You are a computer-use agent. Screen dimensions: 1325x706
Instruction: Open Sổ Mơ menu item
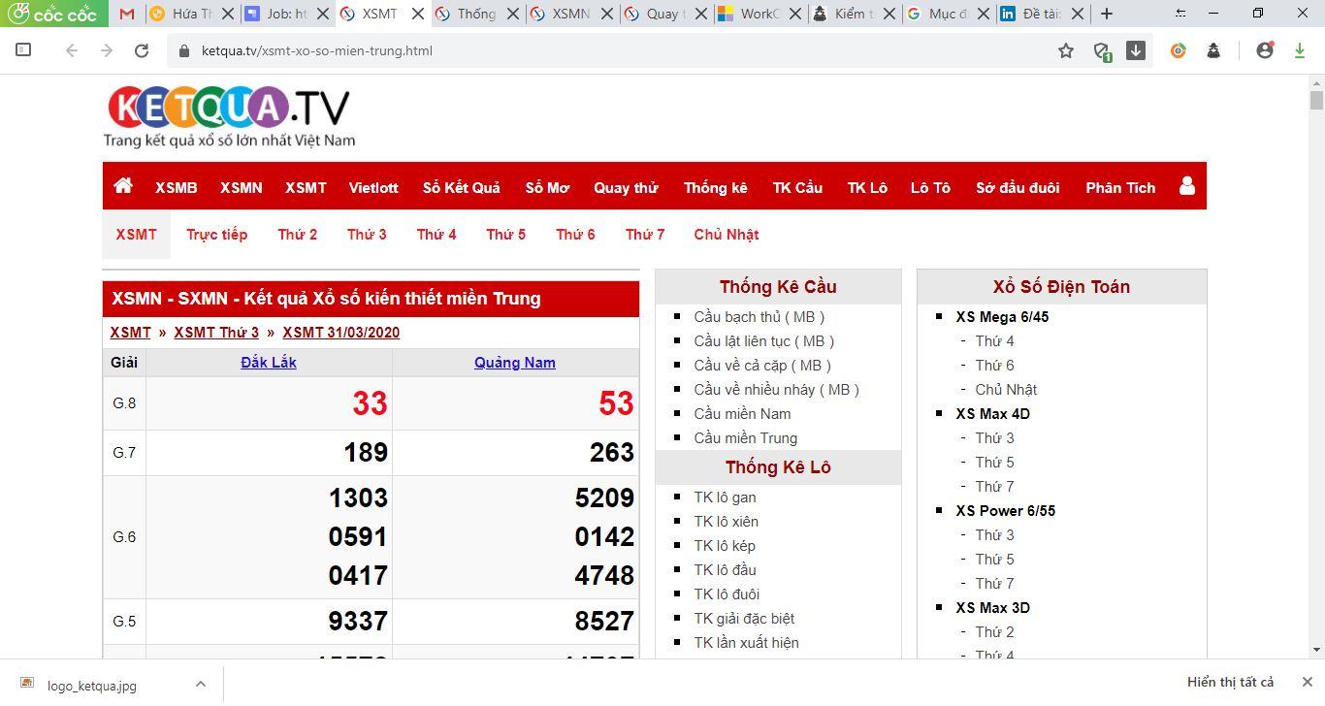coord(547,187)
